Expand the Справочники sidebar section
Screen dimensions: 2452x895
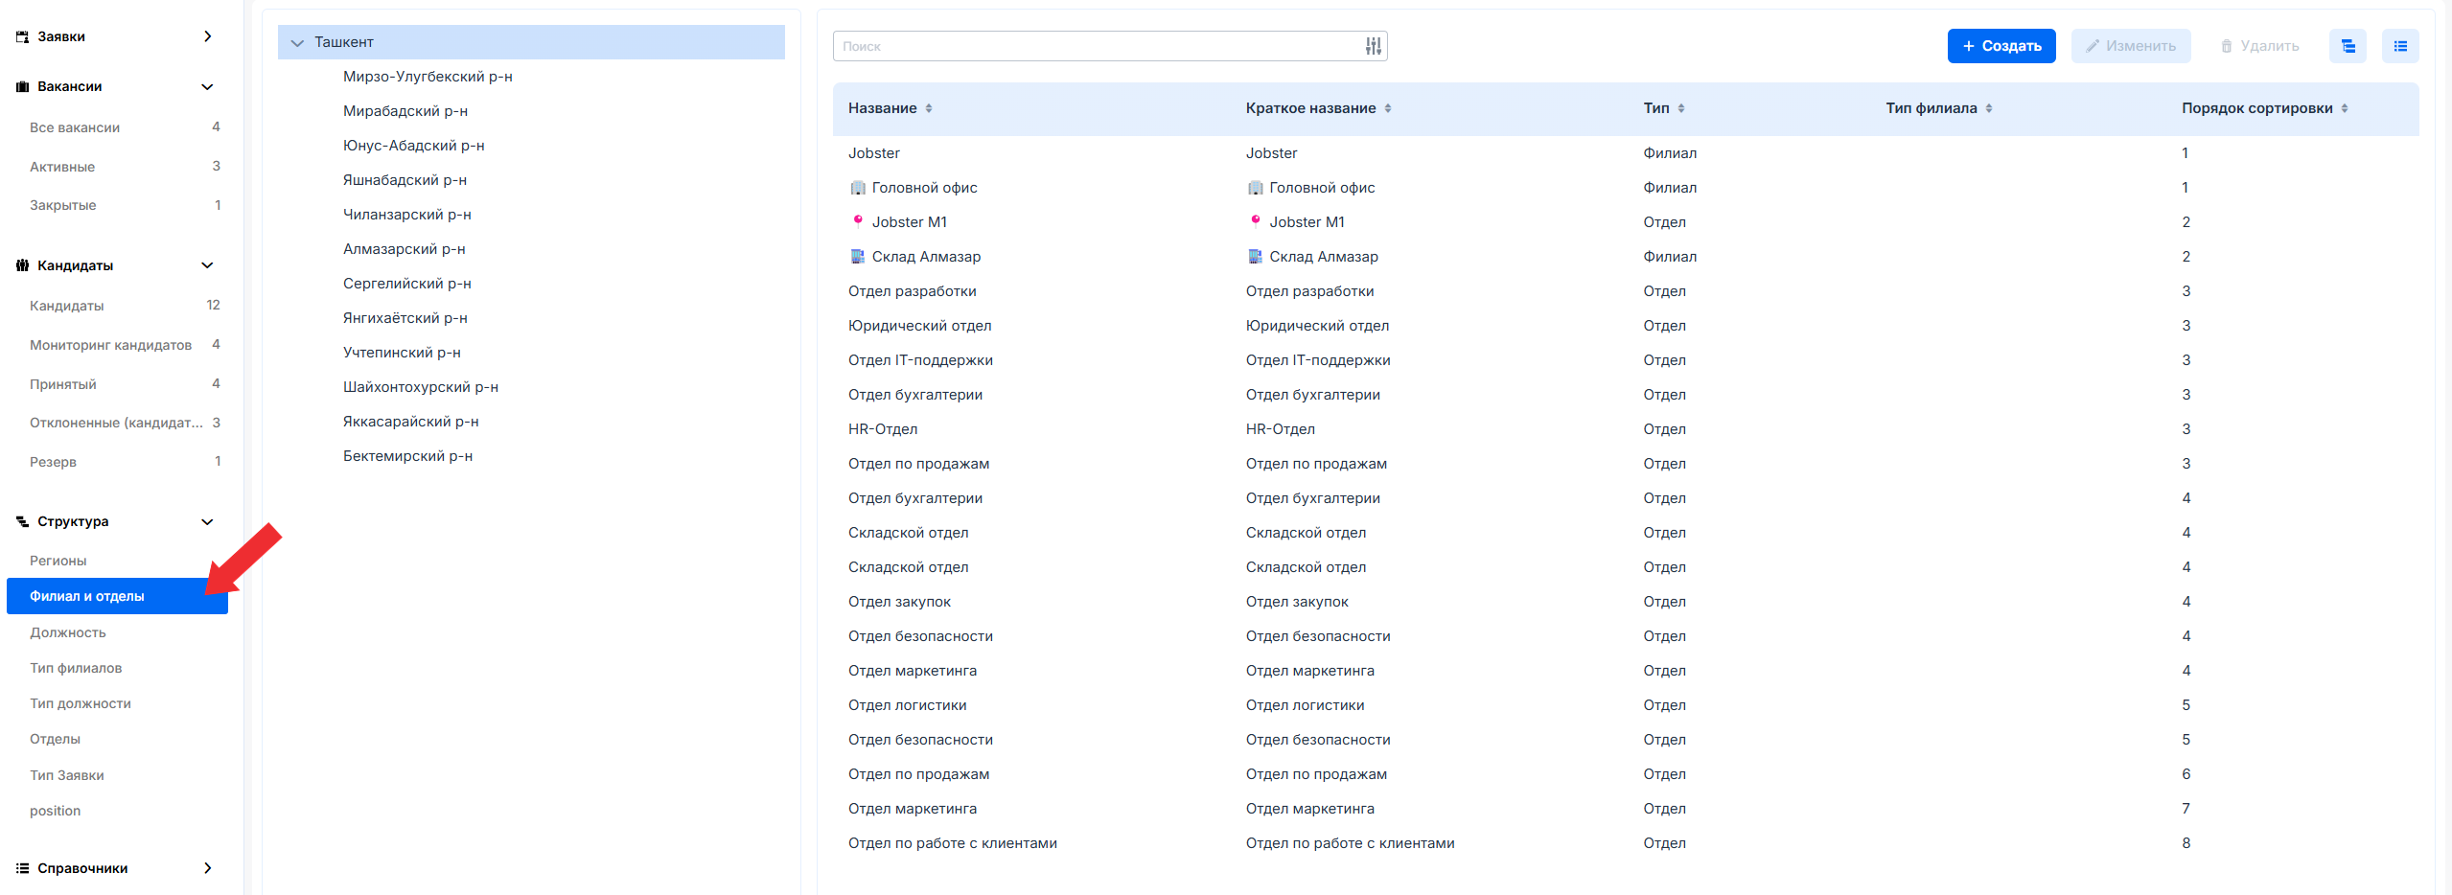click(x=207, y=868)
